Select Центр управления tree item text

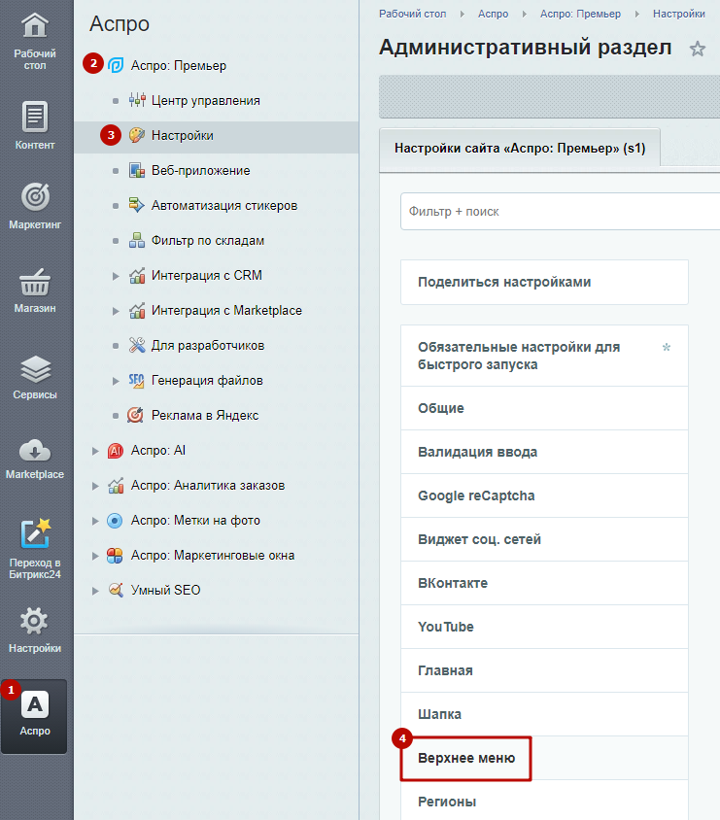pos(205,100)
